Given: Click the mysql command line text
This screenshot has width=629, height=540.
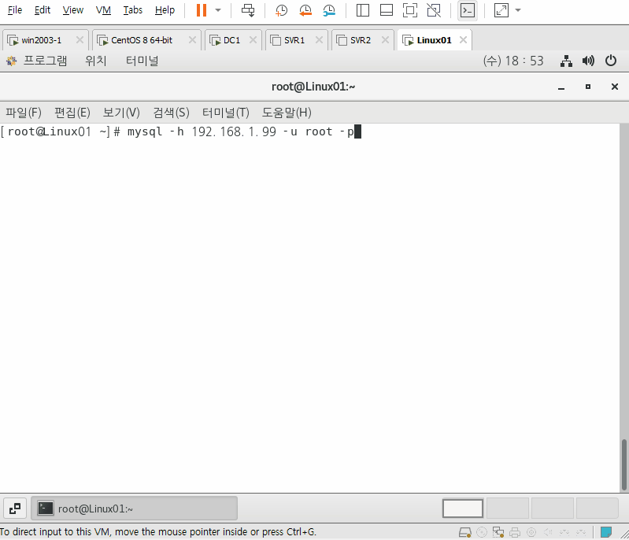Looking at the screenshot, I should point(241,131).
